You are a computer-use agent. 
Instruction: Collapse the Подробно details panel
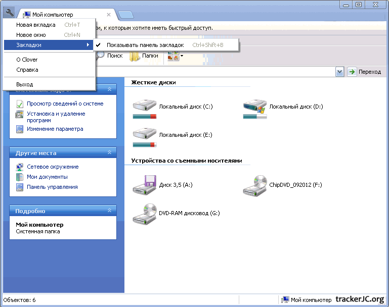(x=109, y=211)
